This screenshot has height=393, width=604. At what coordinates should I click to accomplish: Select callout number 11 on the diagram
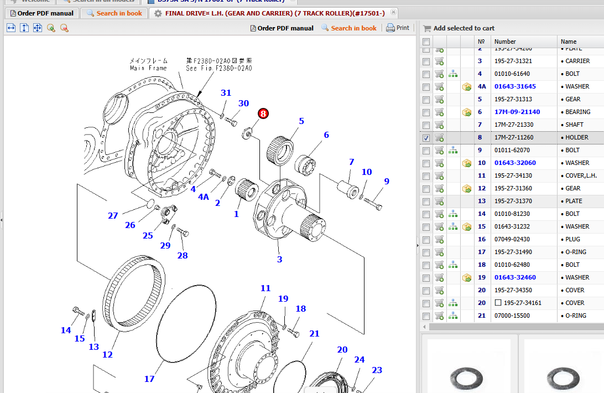point(265,288)
